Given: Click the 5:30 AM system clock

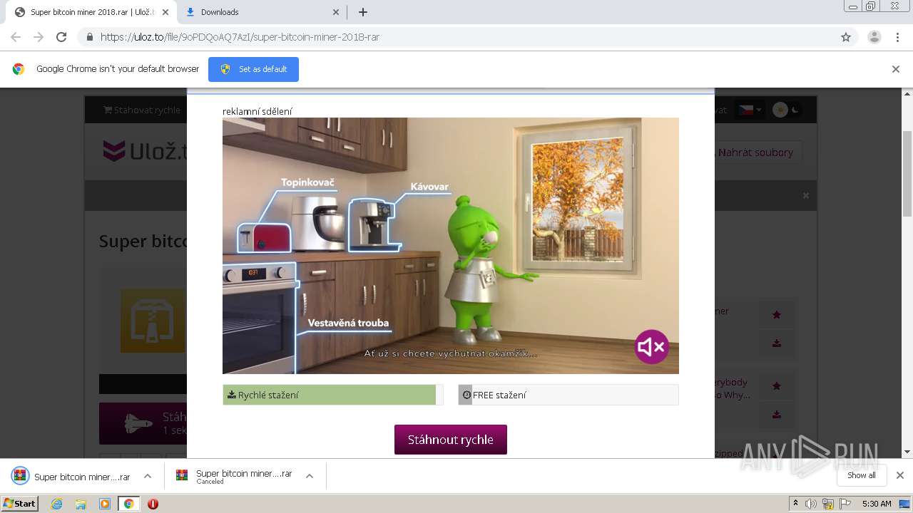Looking at the screenshot, I should (877, 504).
